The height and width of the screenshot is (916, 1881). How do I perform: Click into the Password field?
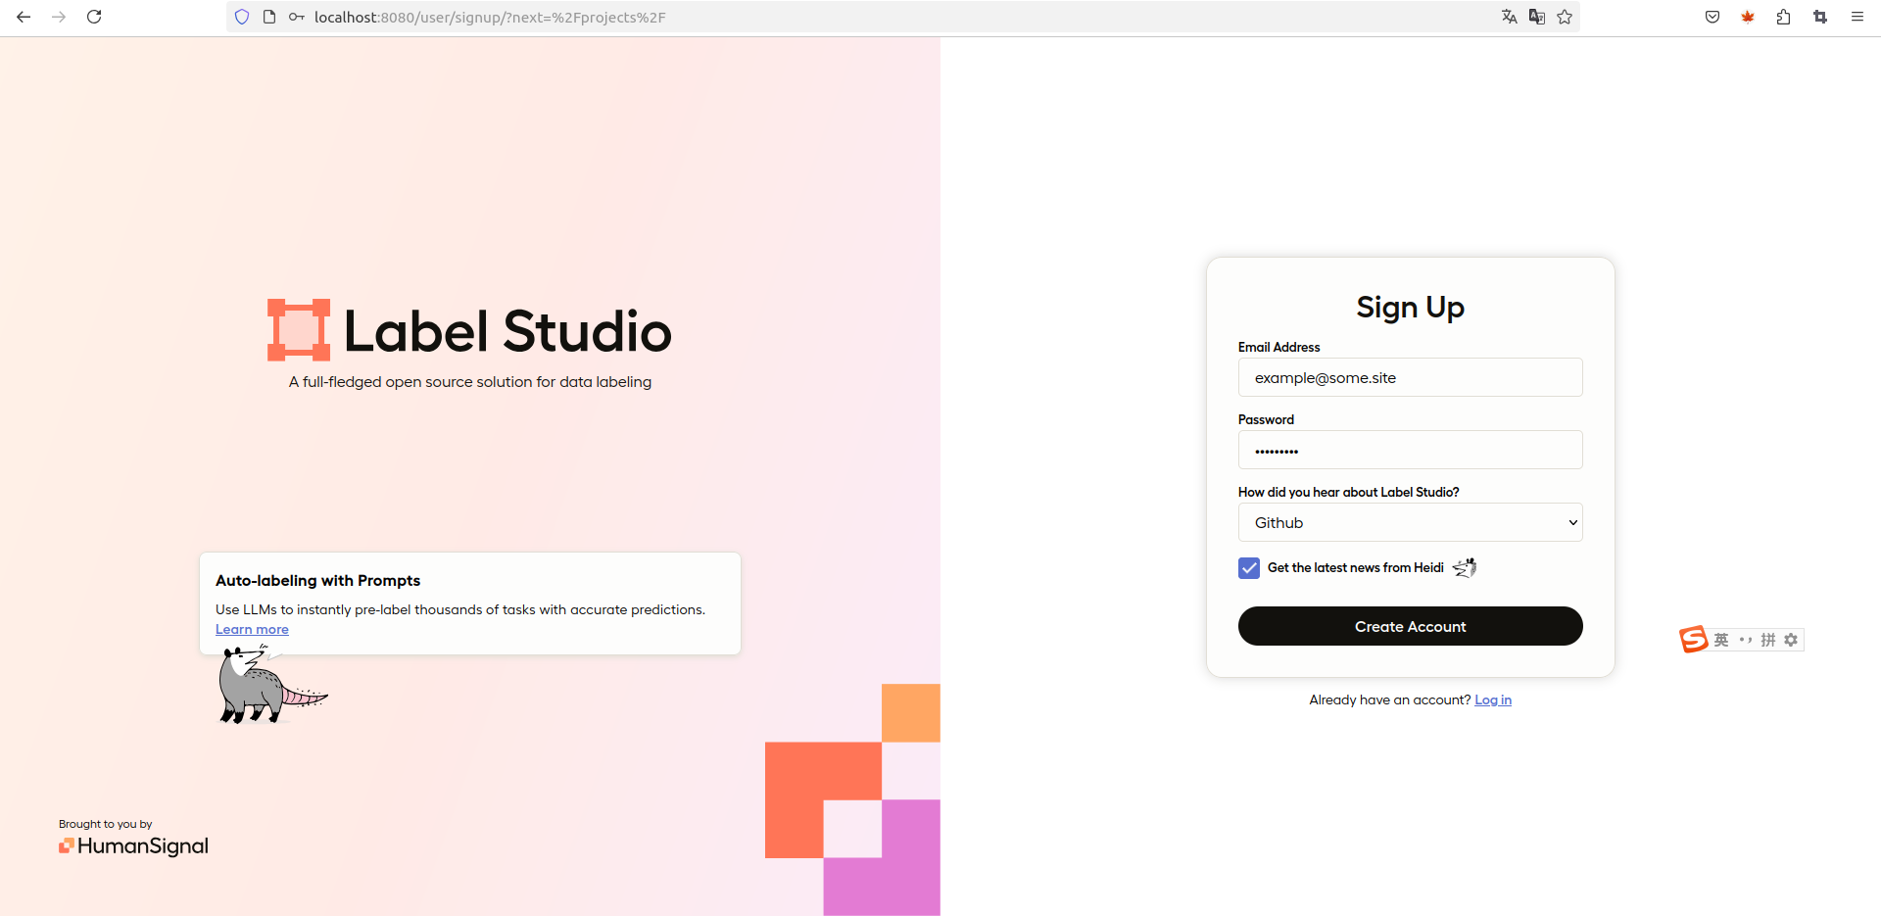coord(1410,450)
